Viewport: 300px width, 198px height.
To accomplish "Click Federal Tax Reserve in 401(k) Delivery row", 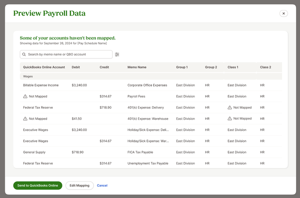I will tap(38, 108).
